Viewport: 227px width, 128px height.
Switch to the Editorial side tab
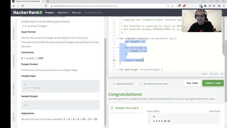point(13,117)
